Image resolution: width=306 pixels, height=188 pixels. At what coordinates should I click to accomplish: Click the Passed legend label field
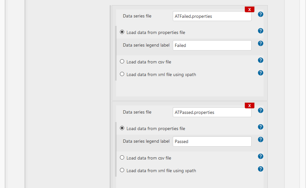pos(212,141)
